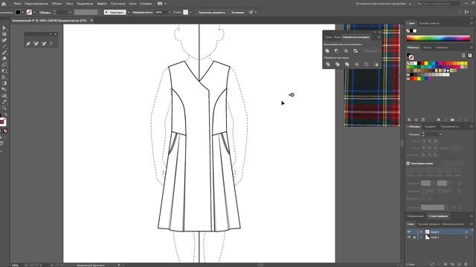Click the Divide pathfinder icon
The image size is (476, 267).
(328, 65)
